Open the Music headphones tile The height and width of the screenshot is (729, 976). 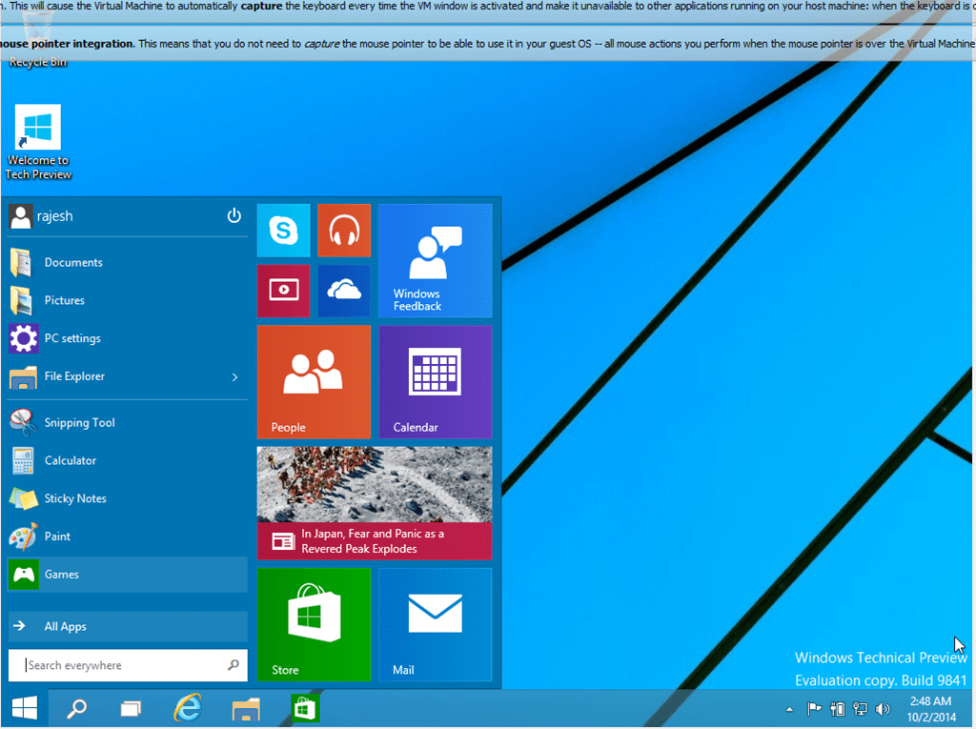coord(344,231)
